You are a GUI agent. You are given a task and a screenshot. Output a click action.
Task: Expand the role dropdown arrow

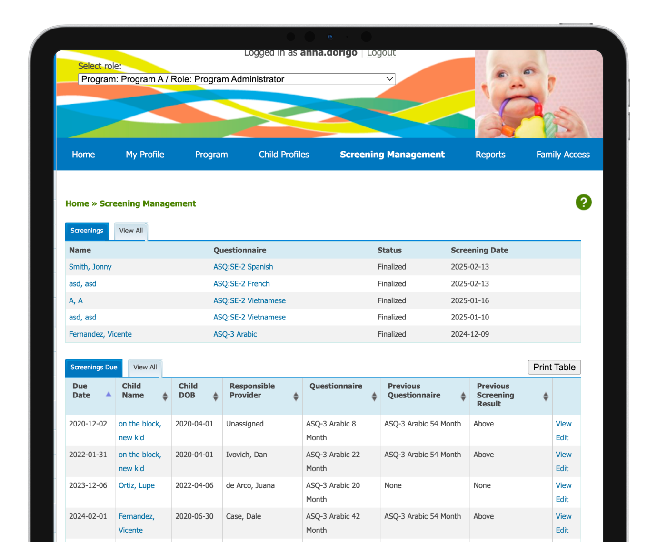(x=389, y=79)
